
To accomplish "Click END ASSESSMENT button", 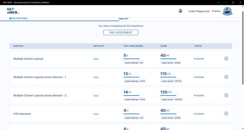I will 121,32.
